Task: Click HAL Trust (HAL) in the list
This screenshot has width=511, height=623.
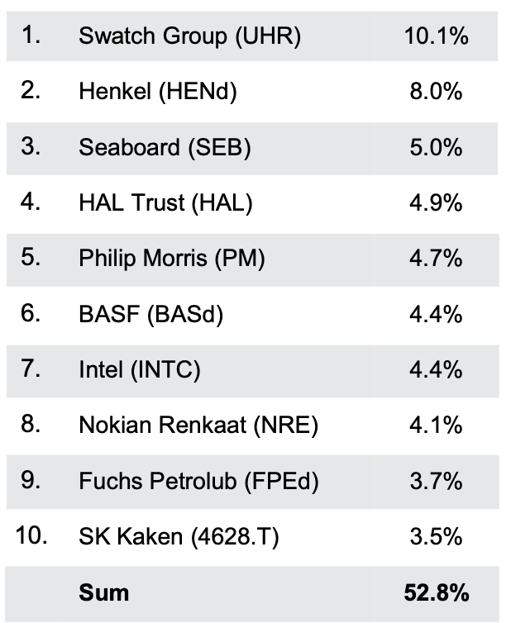Action: 165,203
